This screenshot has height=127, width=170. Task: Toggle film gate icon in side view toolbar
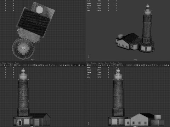tap(120, 65)
